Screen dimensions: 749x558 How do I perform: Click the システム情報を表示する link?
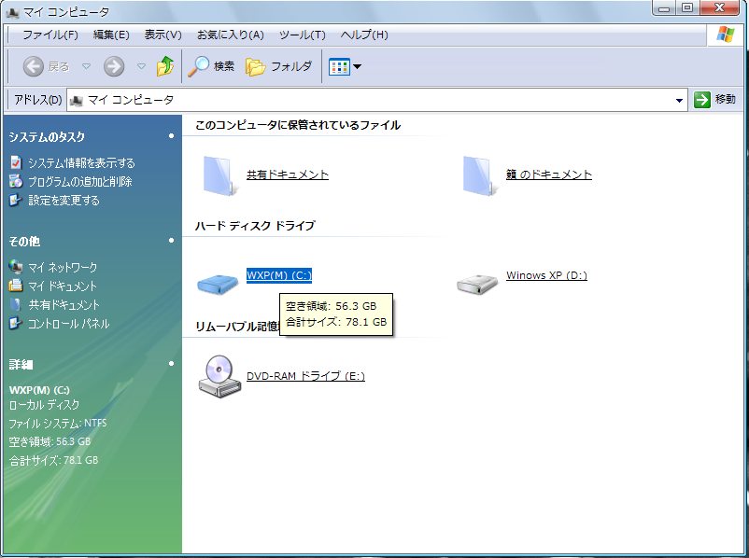(x=81, y=163)
